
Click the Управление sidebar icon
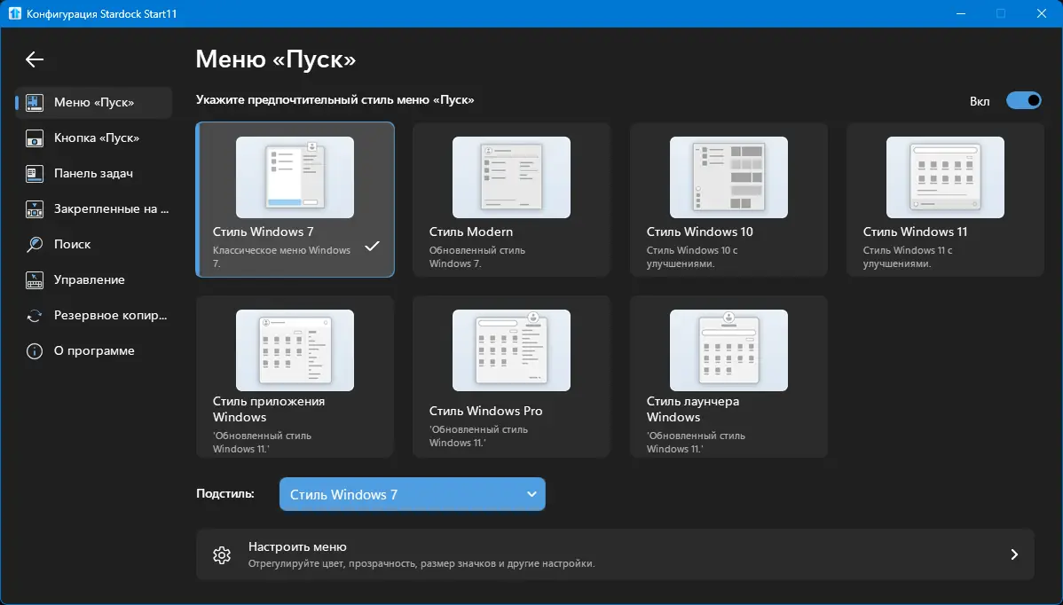[35, 279]
